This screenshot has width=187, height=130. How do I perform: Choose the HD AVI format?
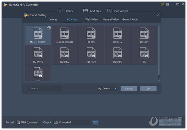point(144,36)
